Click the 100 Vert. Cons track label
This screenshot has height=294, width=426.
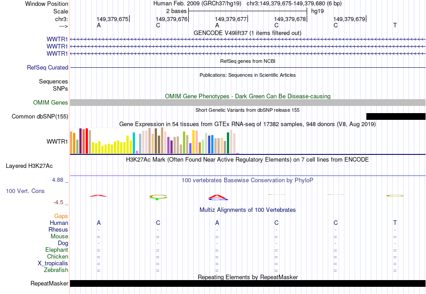click(x=25, y=191)
